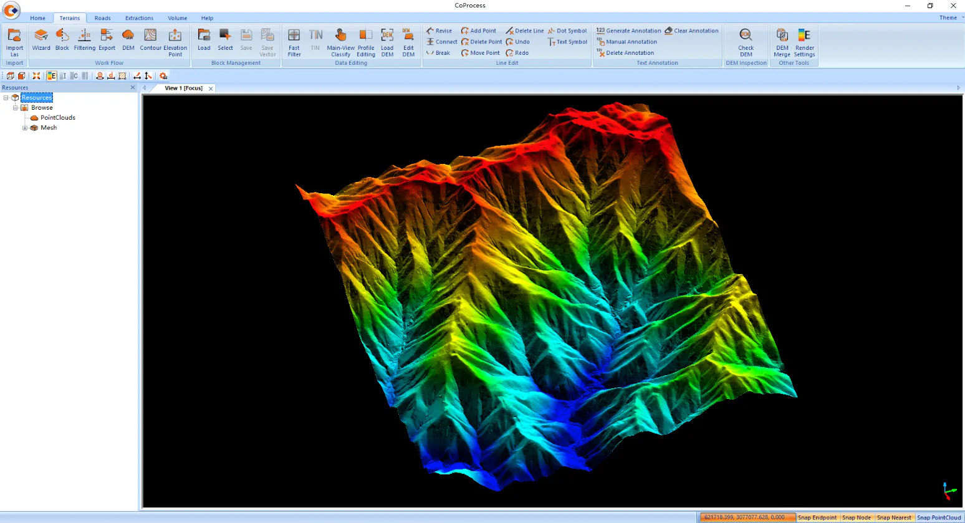This screenshot has width=965, height=523.
Task: Toggle Snap Nearest option
Action: click(x=893, y=517)
